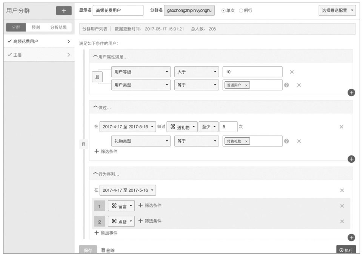Remove the 礼物类型 filter row
Screen dimensions: 363x256
tap(299, 141)
